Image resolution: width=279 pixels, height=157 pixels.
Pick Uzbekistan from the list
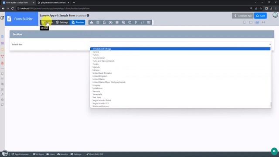point(180,88)
